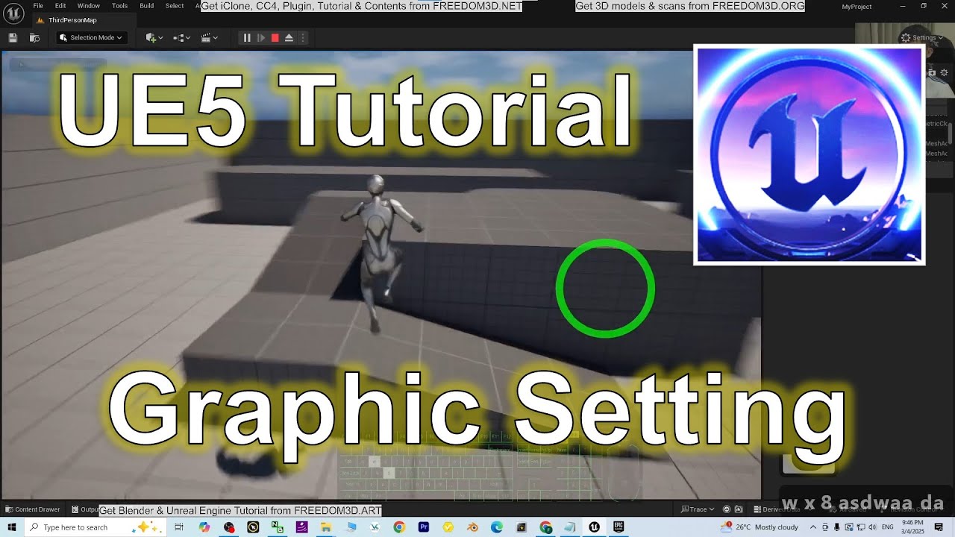
Task: Open DaVinci Resolve from the taskbar
Action: click(x=229, y=527)
